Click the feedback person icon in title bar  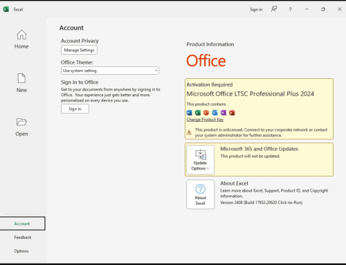point(274,9)
